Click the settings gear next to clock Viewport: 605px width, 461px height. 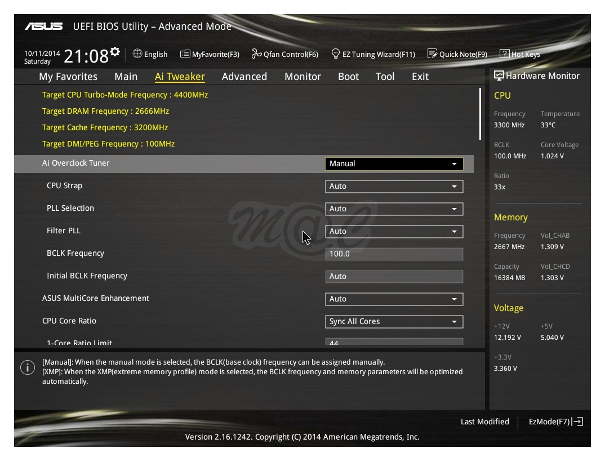(114, 52)
